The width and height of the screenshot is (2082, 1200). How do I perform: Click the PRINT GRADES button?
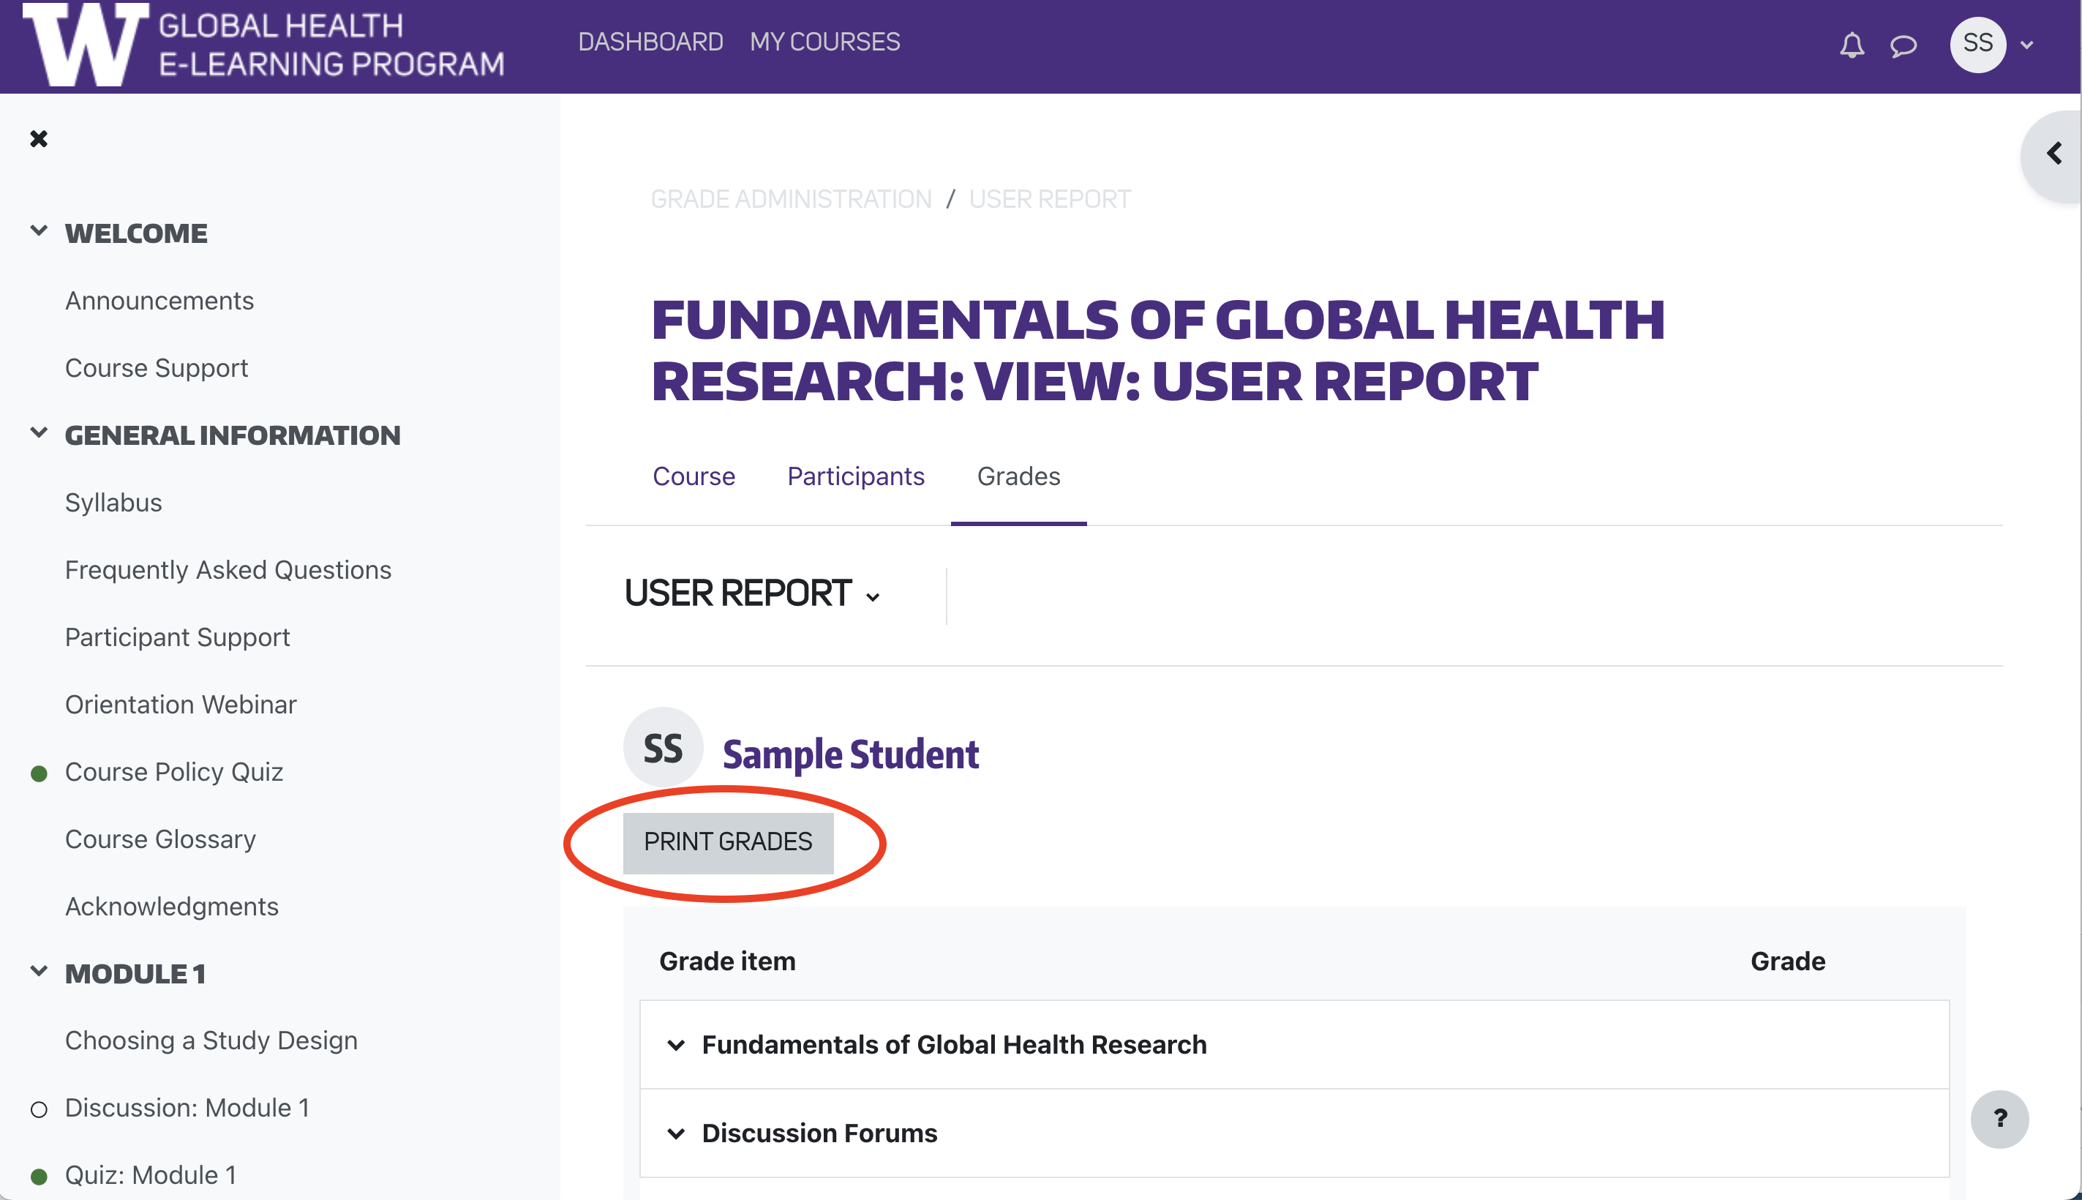[729, 842]
